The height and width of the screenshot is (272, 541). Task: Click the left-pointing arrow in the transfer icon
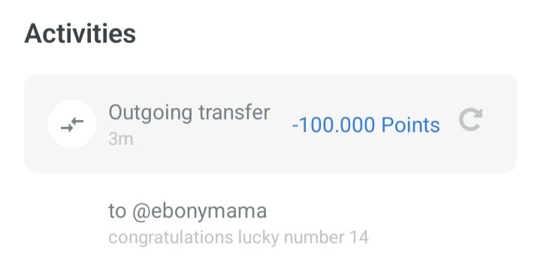pos(78,121)
